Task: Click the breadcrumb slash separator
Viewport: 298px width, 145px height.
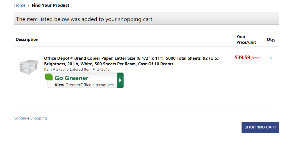Action: tap(28, 5)
